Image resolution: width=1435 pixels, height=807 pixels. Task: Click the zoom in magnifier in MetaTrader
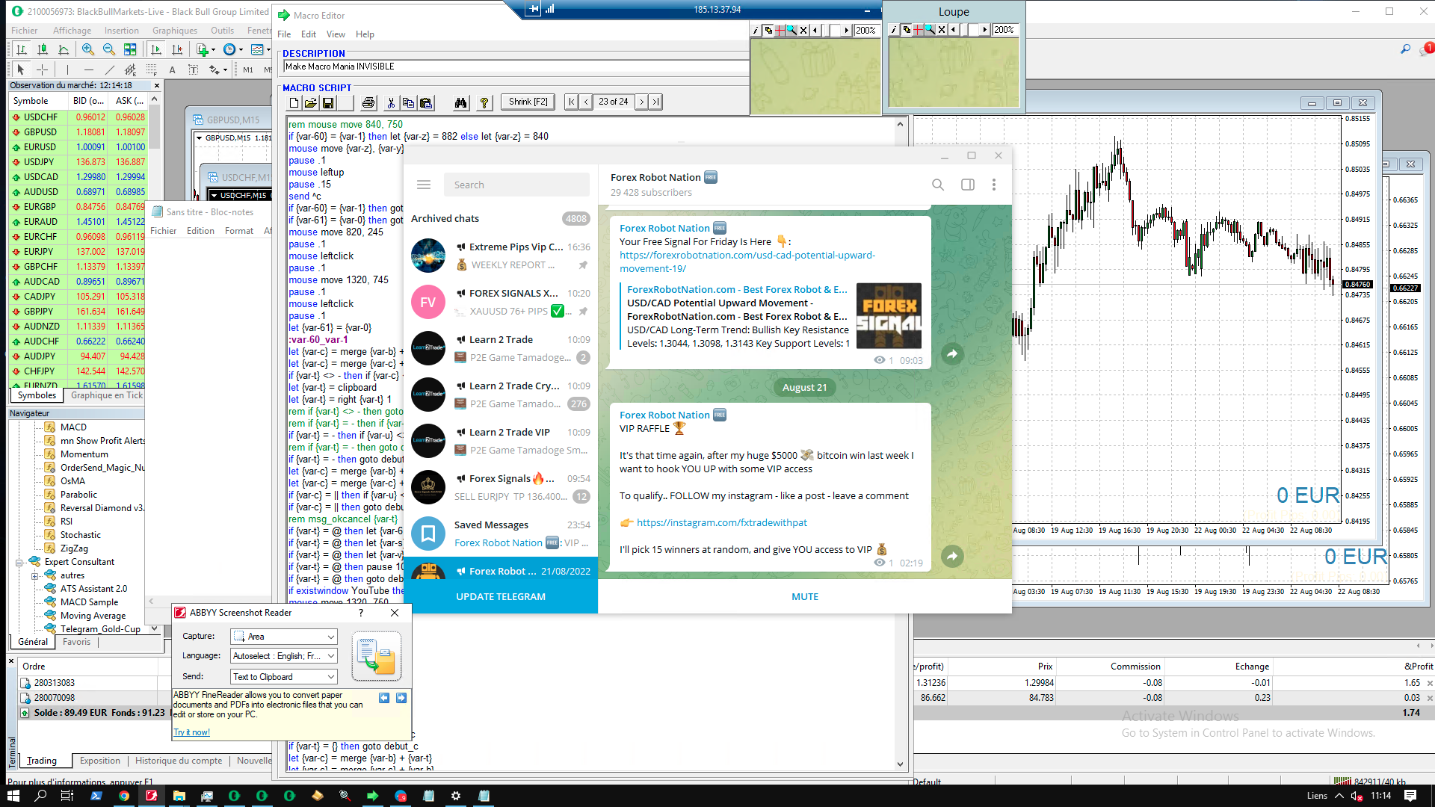pos(88,49)
